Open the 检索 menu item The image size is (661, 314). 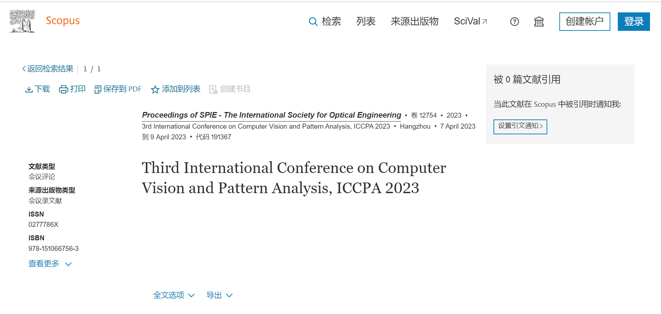[331, 21]
